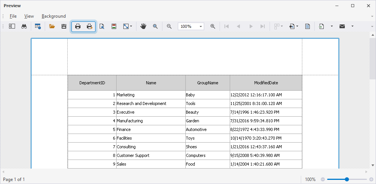Expand the 100% zoom combo box
The height and width of the screenshot is (184, 376).
point(201,26)
